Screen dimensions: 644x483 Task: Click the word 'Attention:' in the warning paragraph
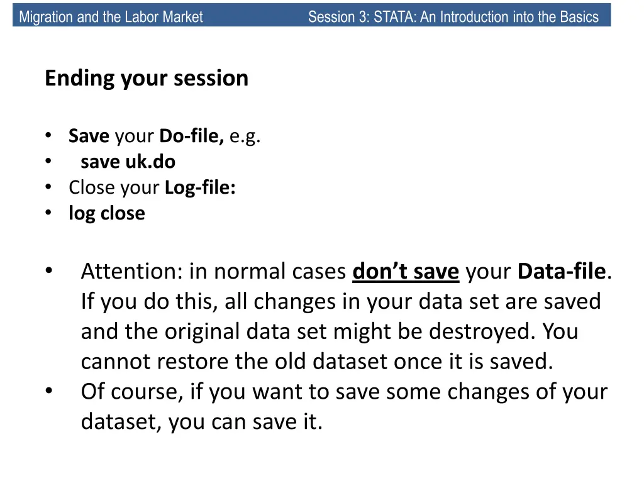(x=131, y=271)
